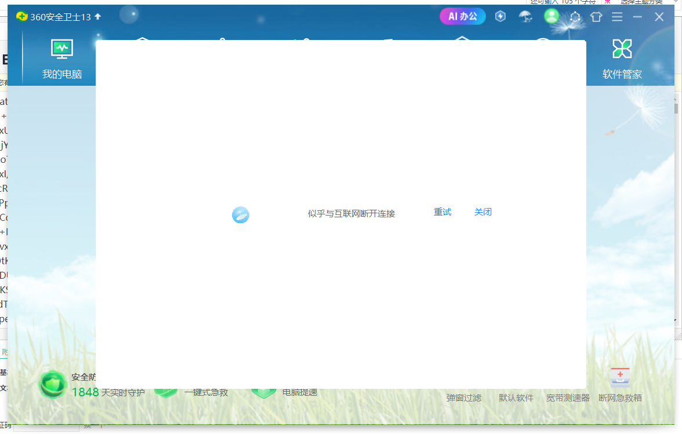
Task: Click the bell-like notification icon beside avatar
Action: pyautogui.click(x=575, y=17)
